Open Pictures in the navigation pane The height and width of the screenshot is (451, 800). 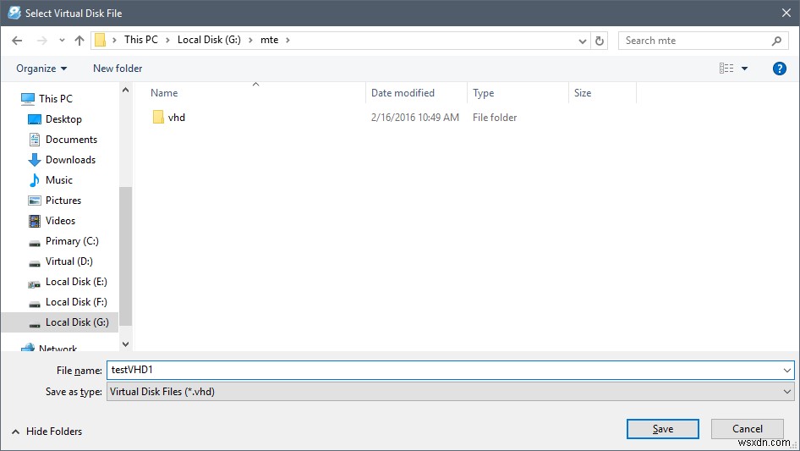pos(63,201)
